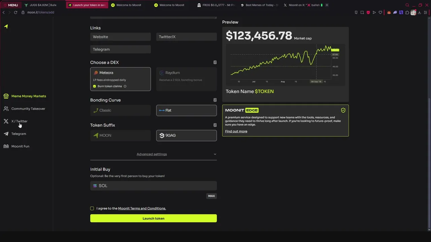Image resolution: width=431 pixels, height=242 pixels.
Task: Open the Bonding Curve docs icon
Action: (215, 100)
